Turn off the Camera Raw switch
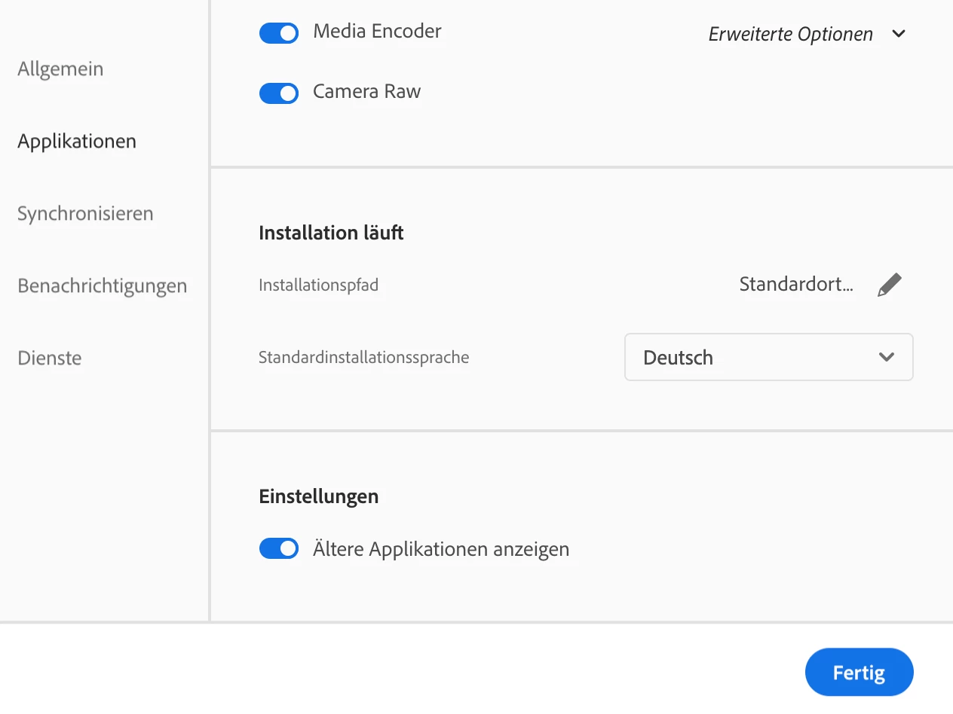Image resolution: width=953 pixels, height=714 pixels. pyautogui.click(x=279, y=93)
